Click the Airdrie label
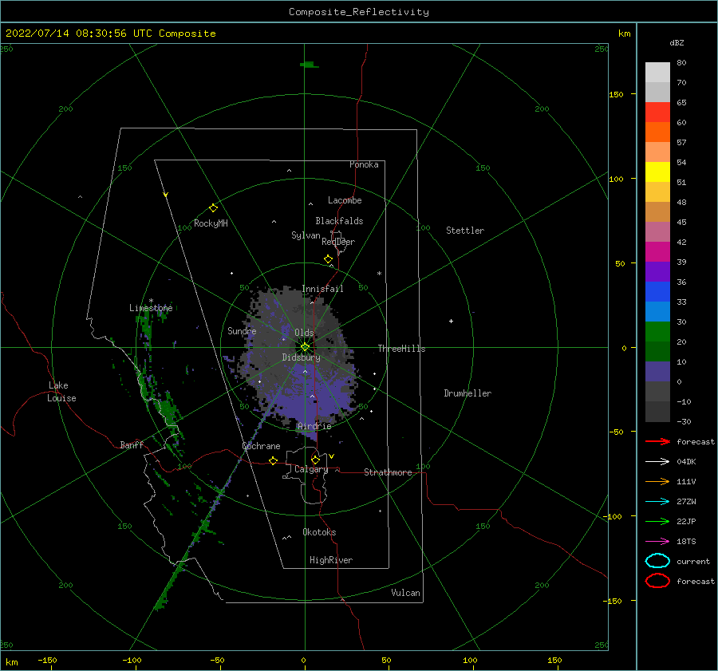This screenshot has height=671, width=718. [314, 426]
